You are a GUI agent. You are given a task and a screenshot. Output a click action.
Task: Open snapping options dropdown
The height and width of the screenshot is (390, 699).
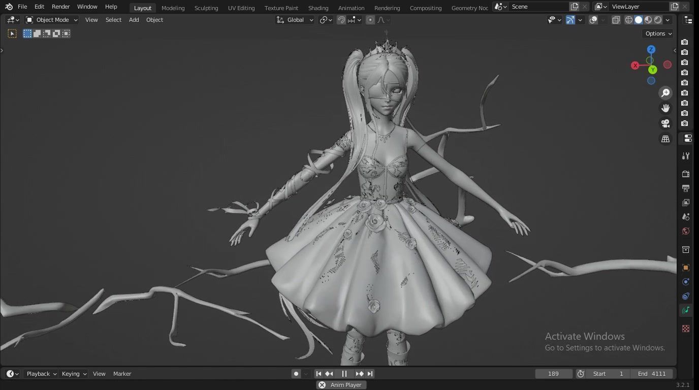(355, 20)
